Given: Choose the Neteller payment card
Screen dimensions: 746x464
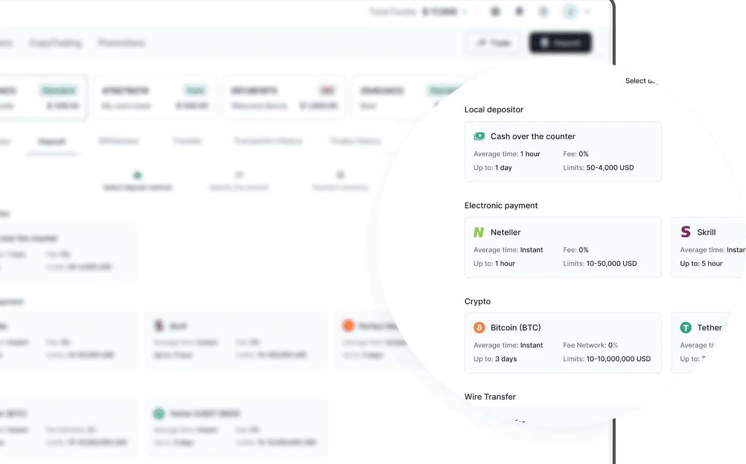Looking at the screenshot, I should point(563,247).
